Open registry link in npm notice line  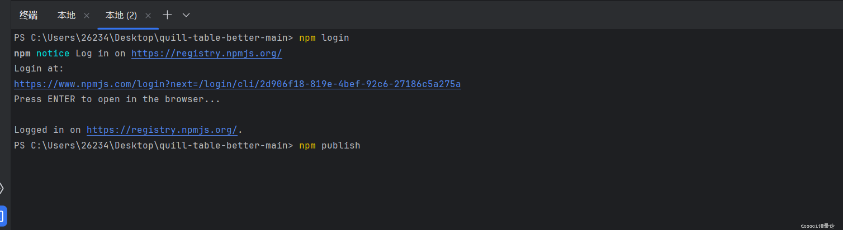[206, 54]
